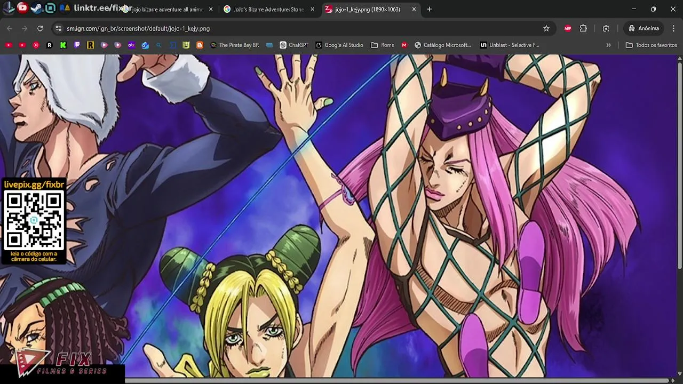Bookmark this page with the star icon
Screen dimensions: 683x384
coord(546,28)
